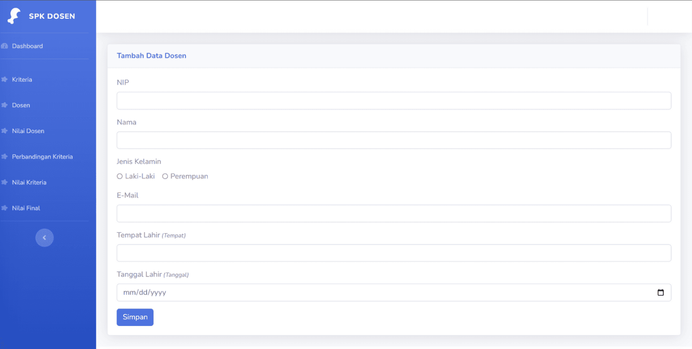This screenshot has height=349, width=692.
Task: Focus the E-Mail input field
Action: 394,213
